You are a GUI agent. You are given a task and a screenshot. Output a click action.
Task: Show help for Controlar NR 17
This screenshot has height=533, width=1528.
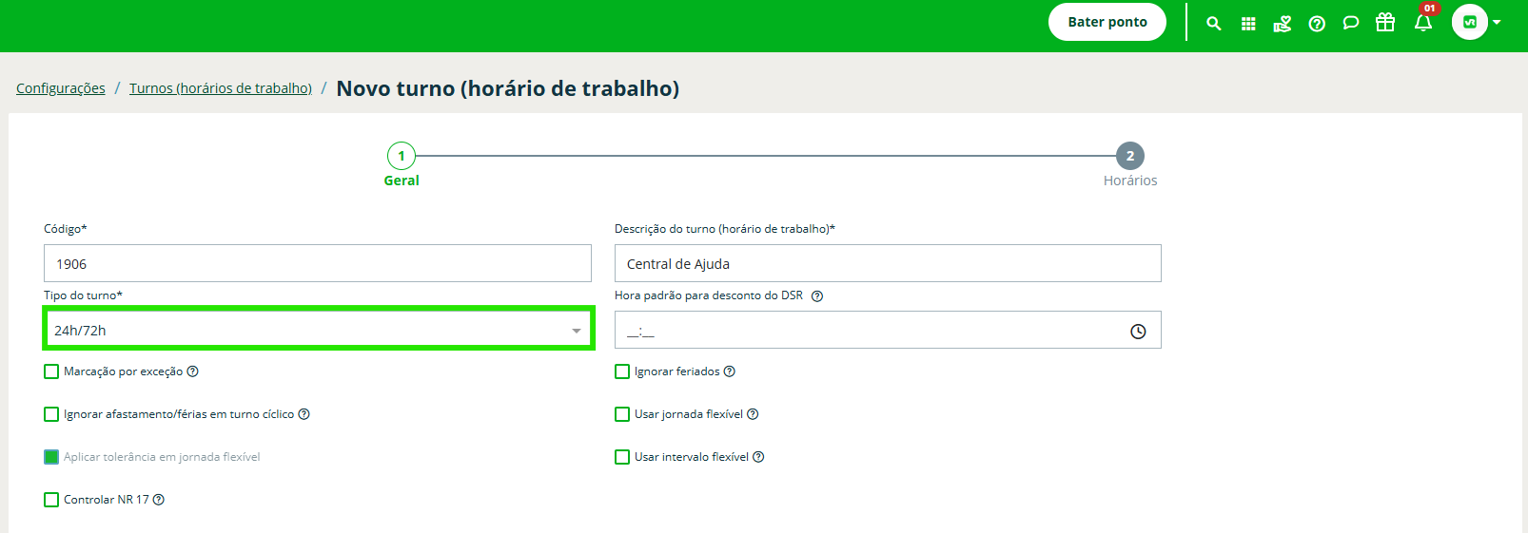159,500
